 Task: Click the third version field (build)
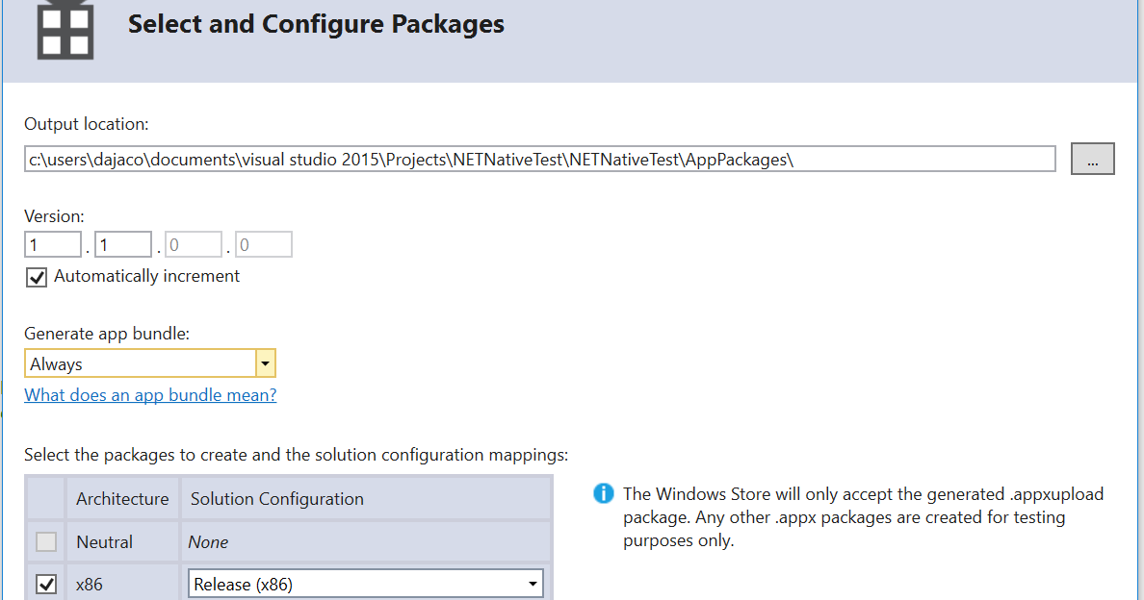point(194,245)
